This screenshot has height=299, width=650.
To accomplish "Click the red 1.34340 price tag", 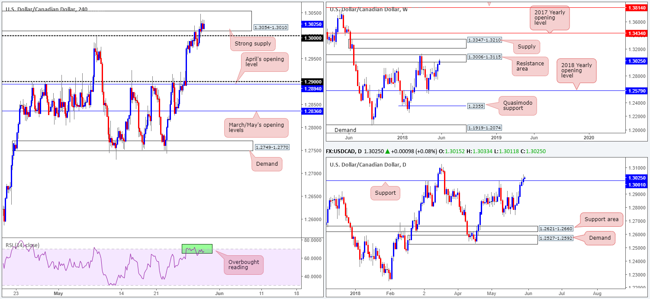I will click(x=637, y=33).
